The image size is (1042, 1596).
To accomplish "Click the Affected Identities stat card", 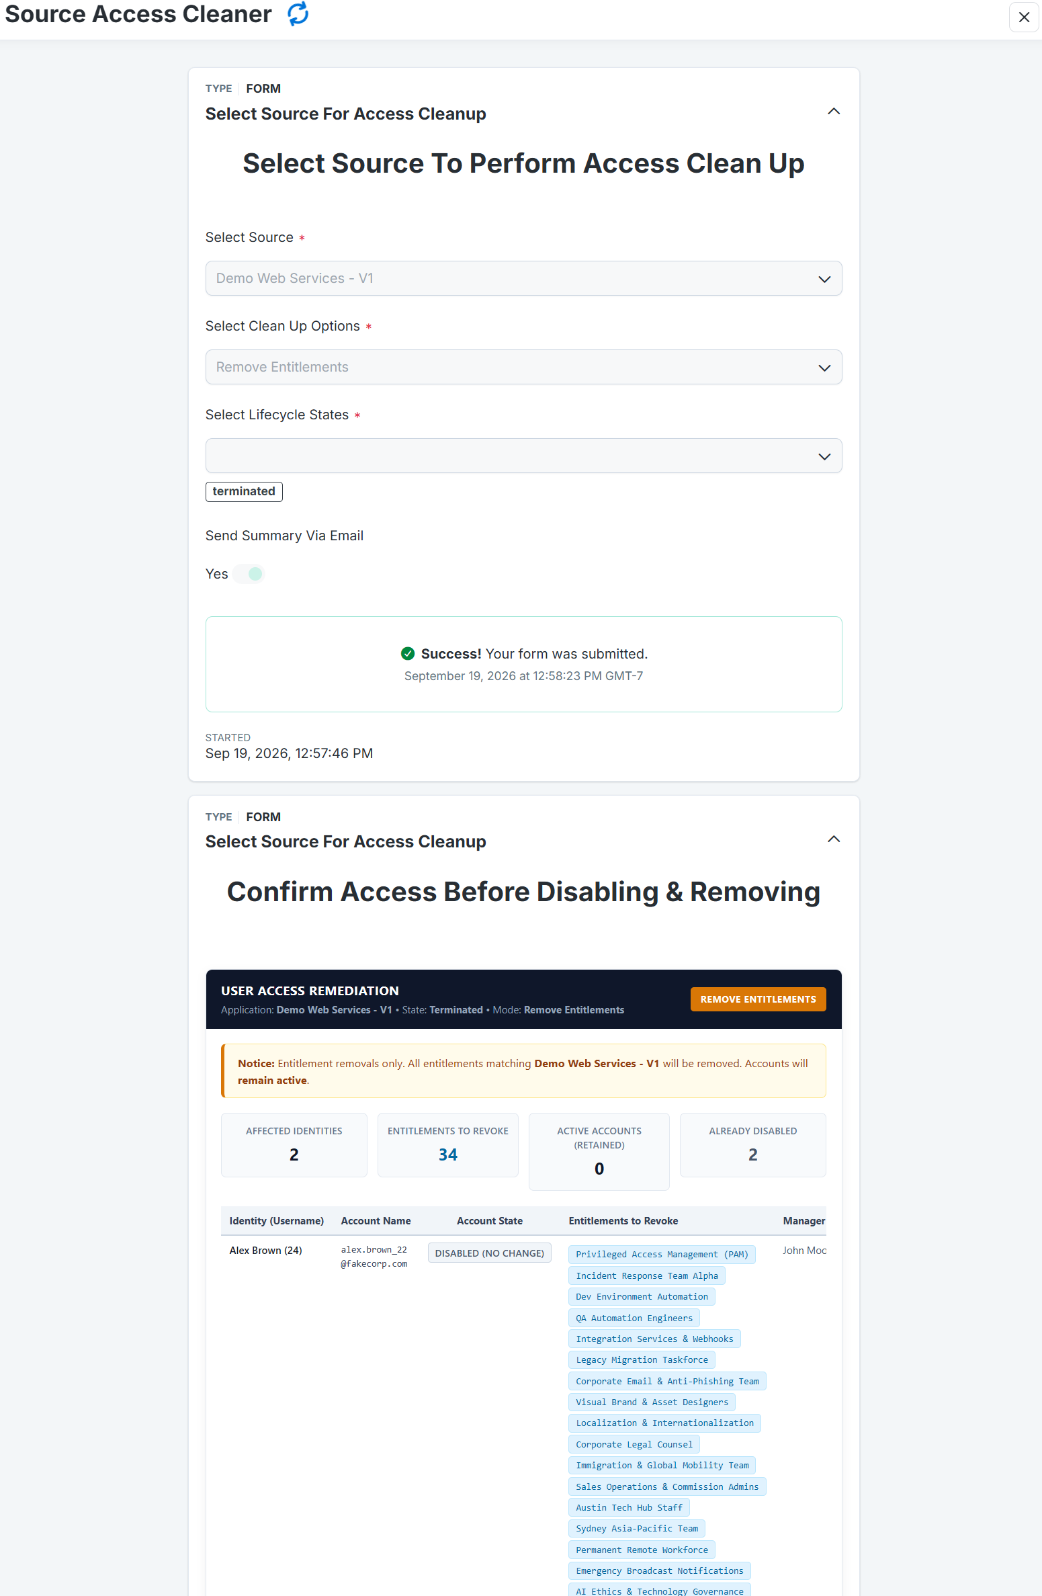I will point(294,1145).
